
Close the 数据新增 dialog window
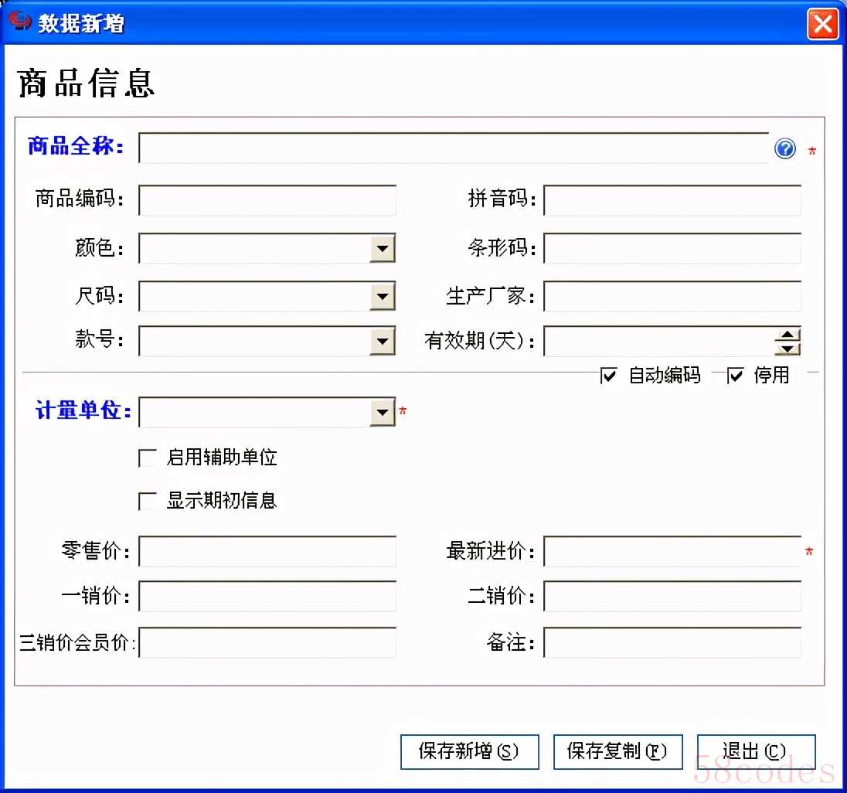point(822,24)
